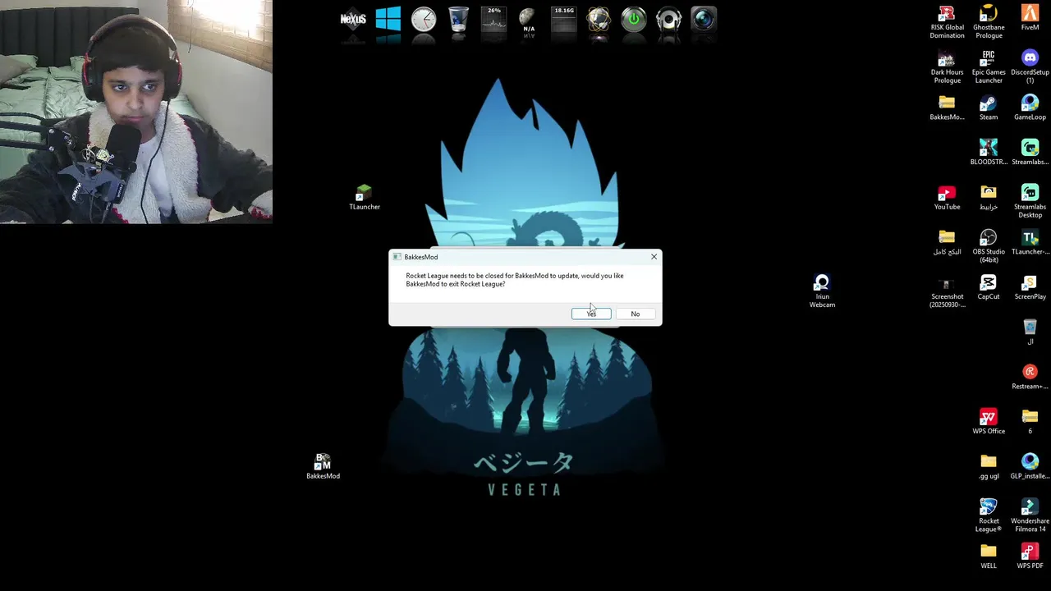
Task: Launch the FiveM shortcut
Action: 1030,18
